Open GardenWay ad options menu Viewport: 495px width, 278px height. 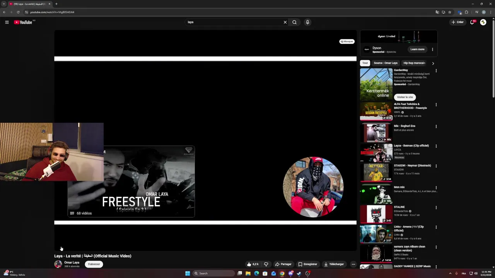point(436,71)
